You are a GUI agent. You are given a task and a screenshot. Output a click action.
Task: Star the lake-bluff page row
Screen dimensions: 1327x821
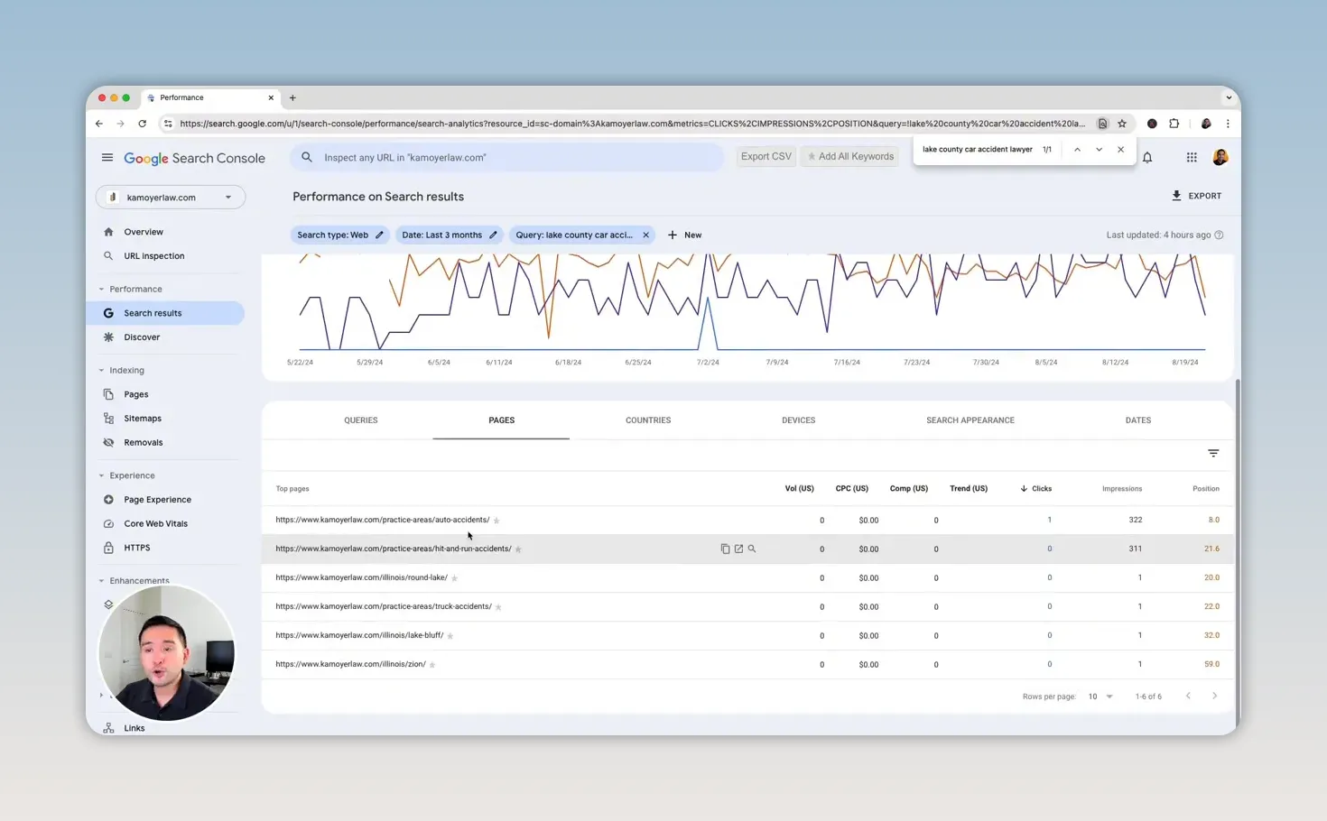click(450, 636)
